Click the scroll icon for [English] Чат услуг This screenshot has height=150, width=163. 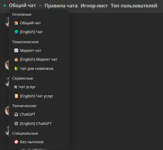(16, 96)
